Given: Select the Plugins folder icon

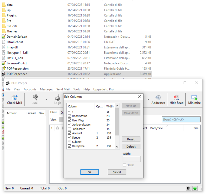Looking at the screenshot, I should click(x=4, y=15).
